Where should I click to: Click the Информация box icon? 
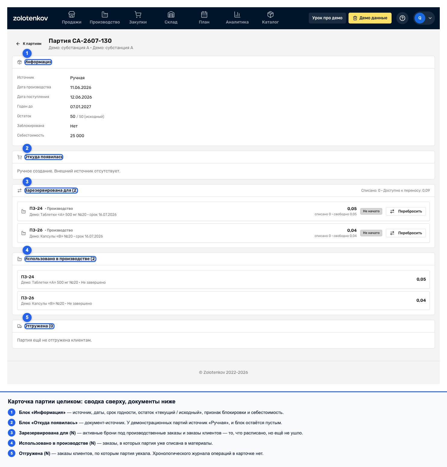pyautogui.click(x=20, y=62)
